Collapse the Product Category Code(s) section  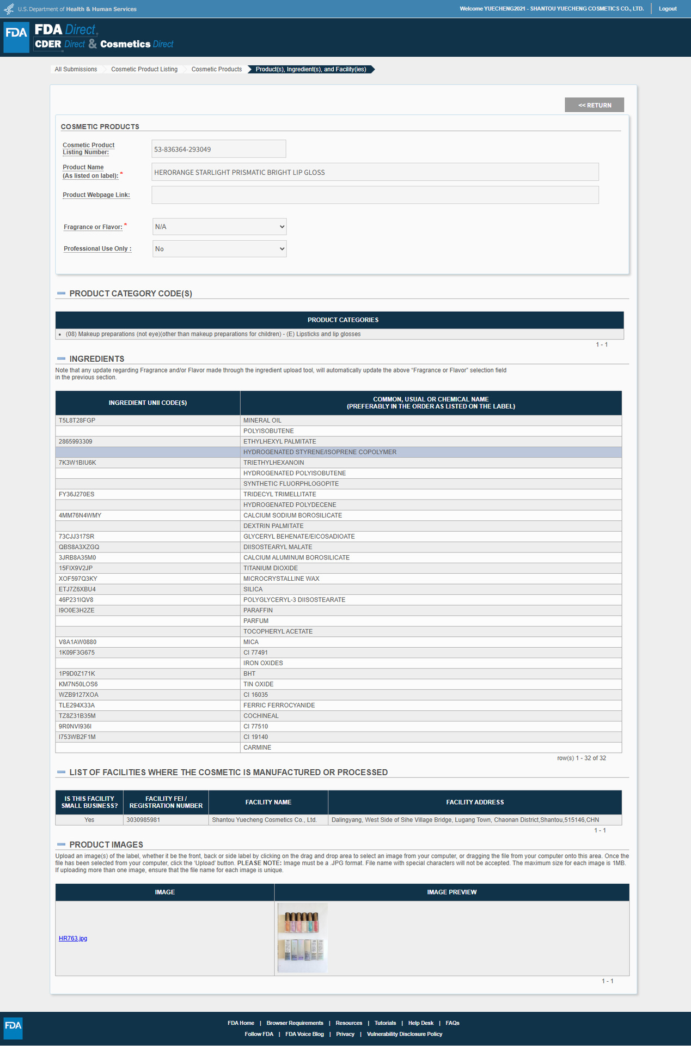point(62,294)
